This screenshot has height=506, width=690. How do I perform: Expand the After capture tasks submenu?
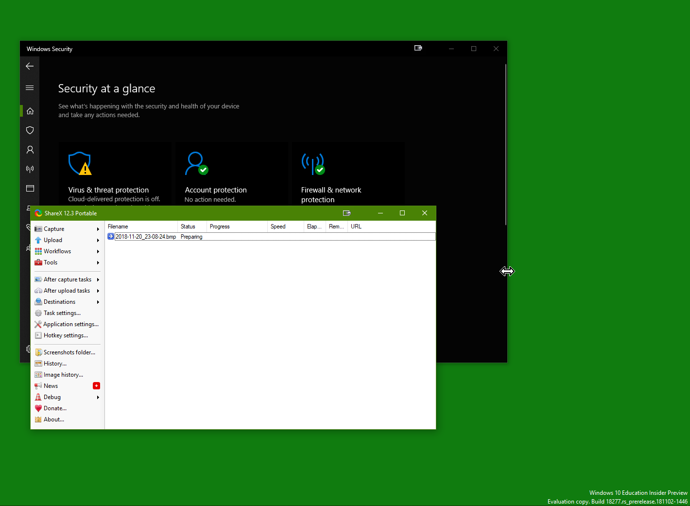coord(67,279)
